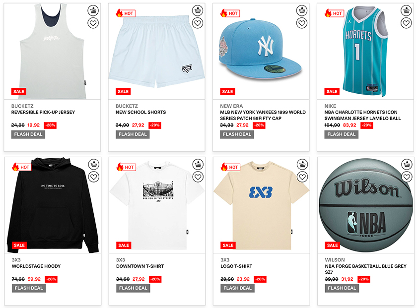The width and height of the screenshot is (417, 308).
Task: Add Wilson NBA Forge basketball to cart
Action: click(407, 165)
